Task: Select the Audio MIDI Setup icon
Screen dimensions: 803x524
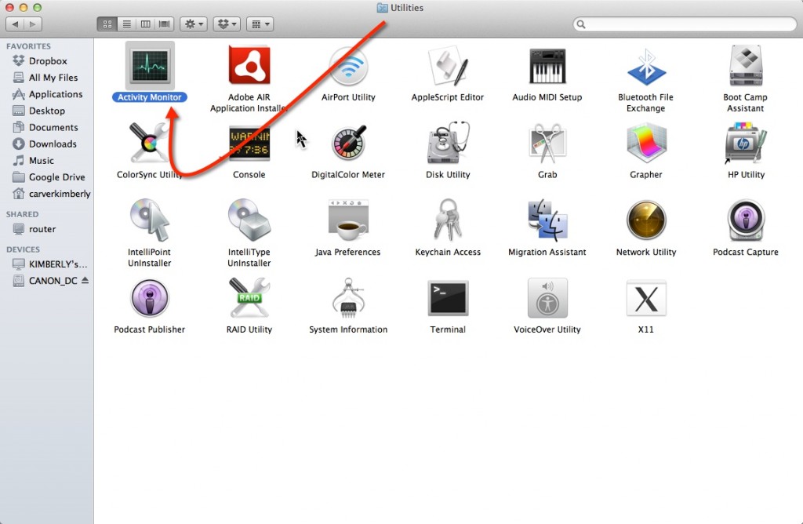Action: click(547, 66)
